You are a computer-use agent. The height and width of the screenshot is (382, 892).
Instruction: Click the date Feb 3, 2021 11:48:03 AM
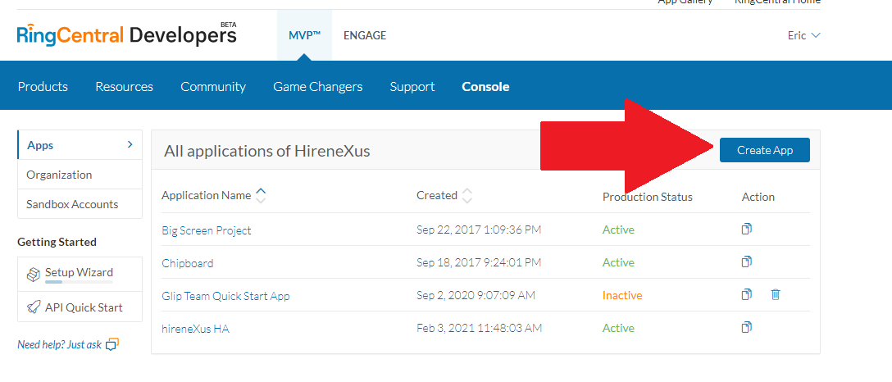click(x=479, y=328)
